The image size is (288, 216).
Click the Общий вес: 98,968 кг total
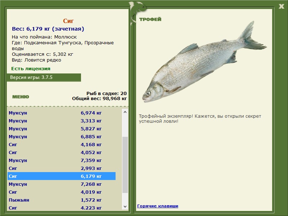coord(99,98)
